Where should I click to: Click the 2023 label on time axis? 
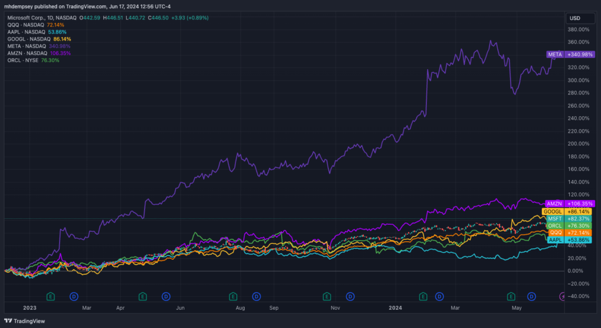click(x=29, y=307)
